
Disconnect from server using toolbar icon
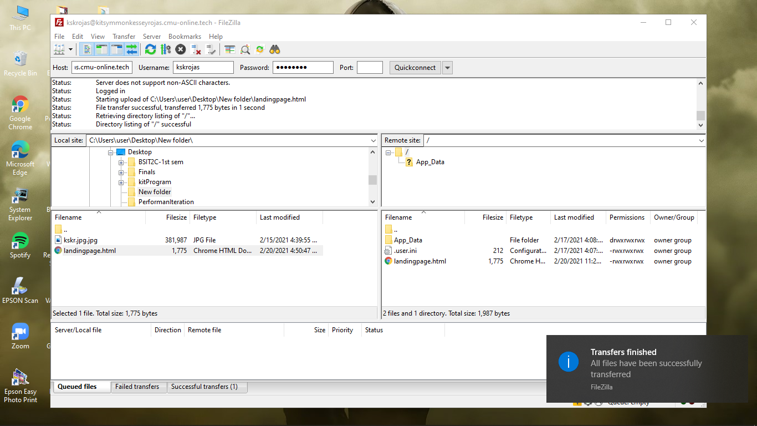click(196, 49)
